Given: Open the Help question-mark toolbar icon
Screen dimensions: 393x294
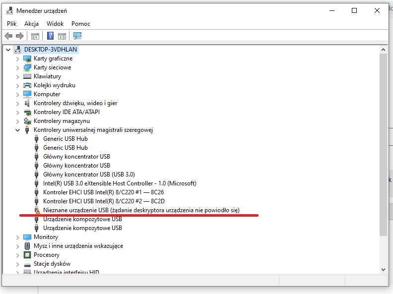Looking at the screenshot, I should pyautogui.click(x=51, y=36).
